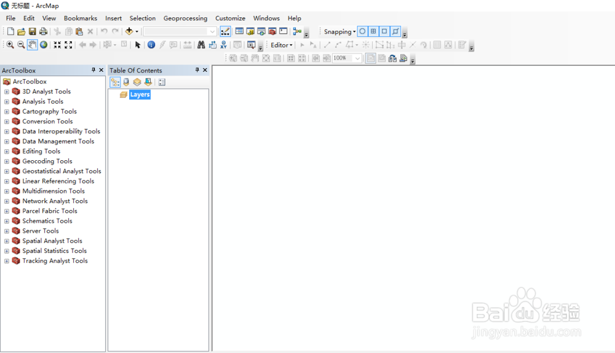
Task: Select the Zoom Out tool
Action: point(21,45)
